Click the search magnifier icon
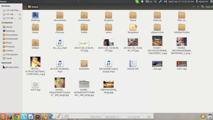Viewport: 213px width, 120px height. tap(202, 7)
